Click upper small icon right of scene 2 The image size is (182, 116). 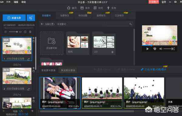point(34,68)
